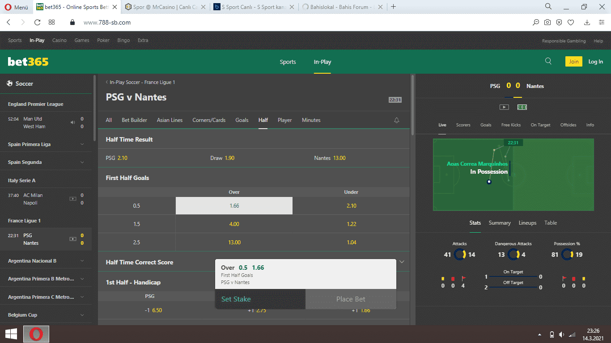The width and height of the screenshot is (611, 343).
Task: Click the Place Bet button
Action: coord(351,299)
